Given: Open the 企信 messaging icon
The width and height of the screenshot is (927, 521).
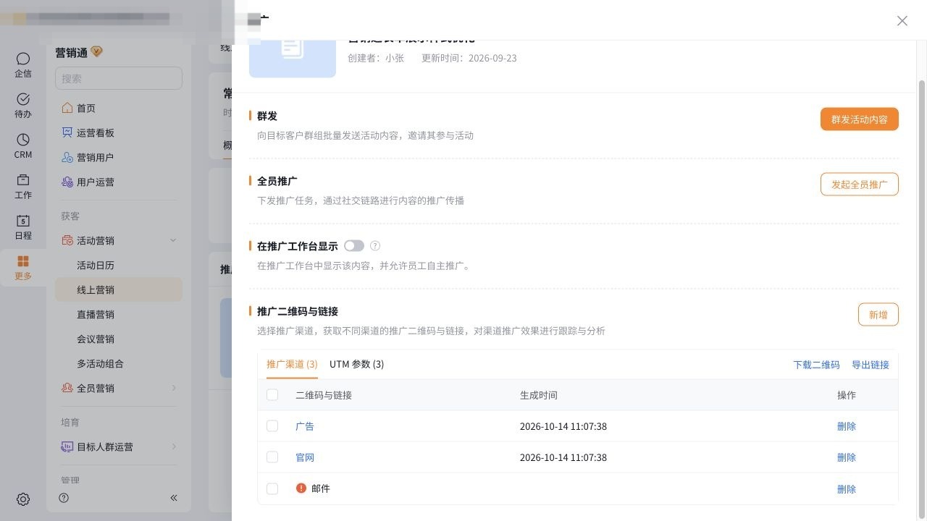Looking at the screenshot, I should [23, 59].
